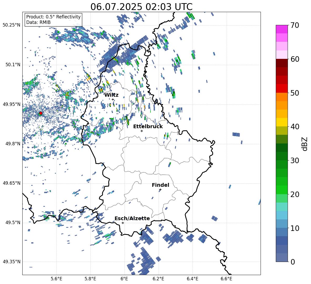The height and width of the screenshot is (284, 311).
Task: Click the 5.6°E longitude label
Action: point(56,279)
